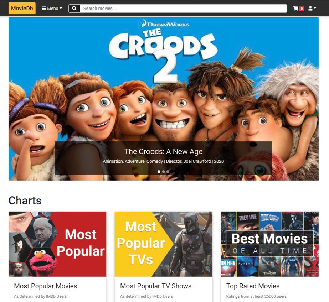
Task: Open the Most Popular Movies thumbnail
Action: pyautogui.click(x=57, y=244)
